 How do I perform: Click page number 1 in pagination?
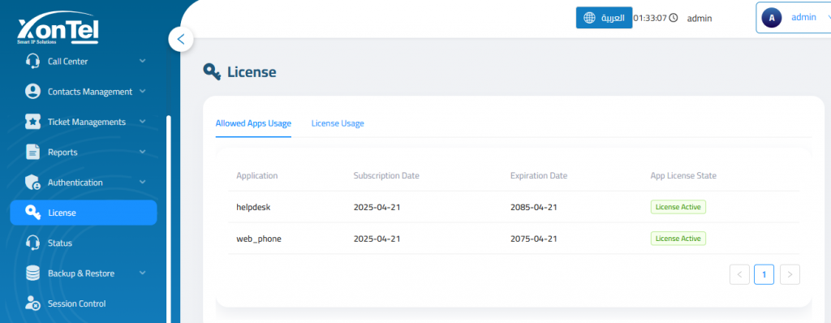(x=764, y=274)
